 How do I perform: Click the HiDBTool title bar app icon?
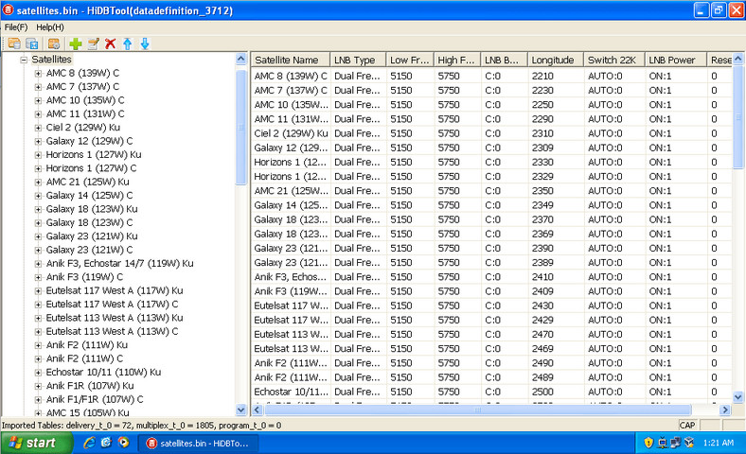(9, 10)
